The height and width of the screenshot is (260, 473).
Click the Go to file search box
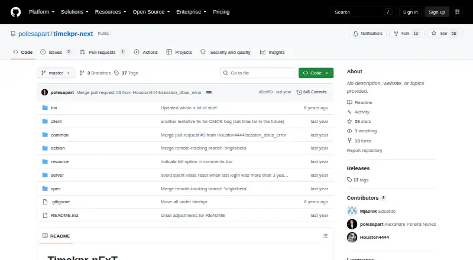(258, 73)
